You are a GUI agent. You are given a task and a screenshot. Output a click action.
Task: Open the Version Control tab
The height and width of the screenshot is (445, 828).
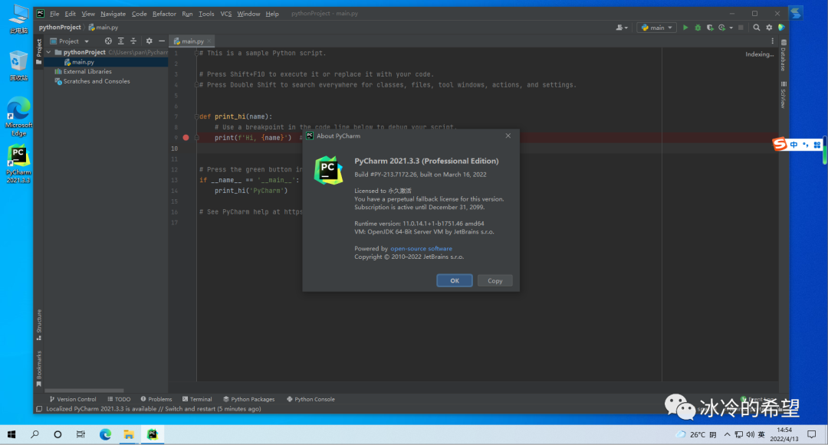pos(73,399)
